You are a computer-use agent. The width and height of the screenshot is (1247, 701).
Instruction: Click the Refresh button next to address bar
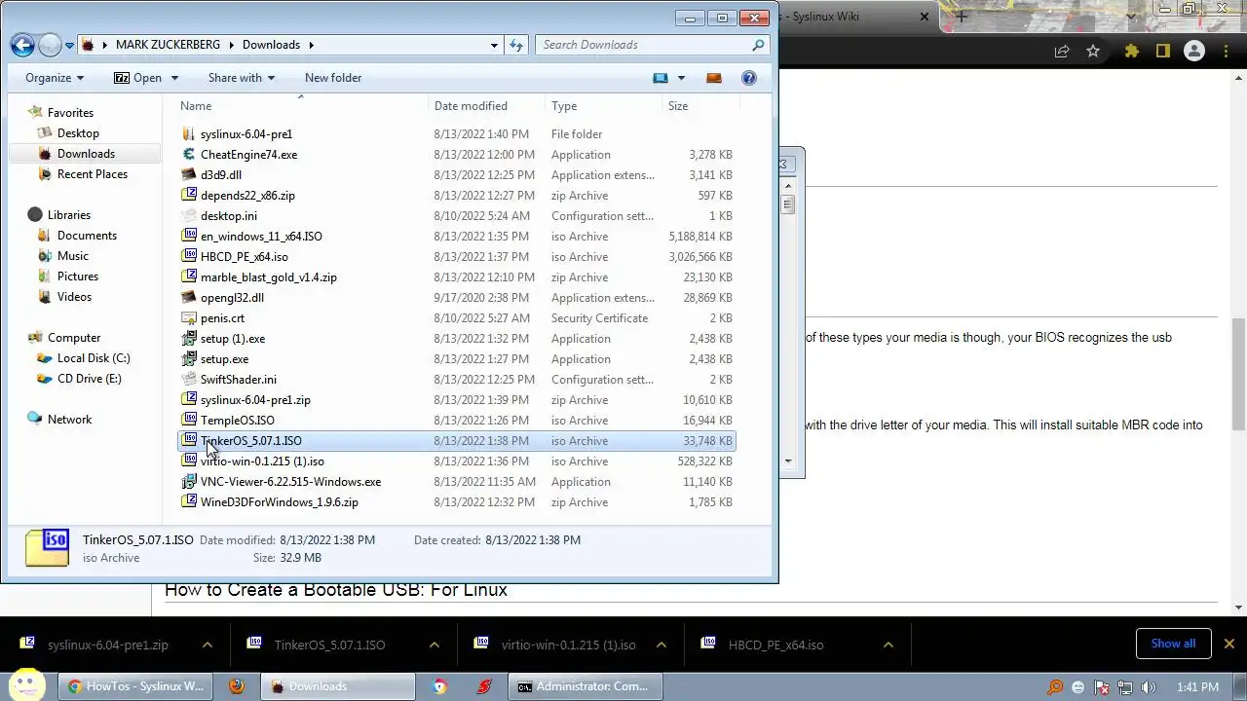pos(516,45)
